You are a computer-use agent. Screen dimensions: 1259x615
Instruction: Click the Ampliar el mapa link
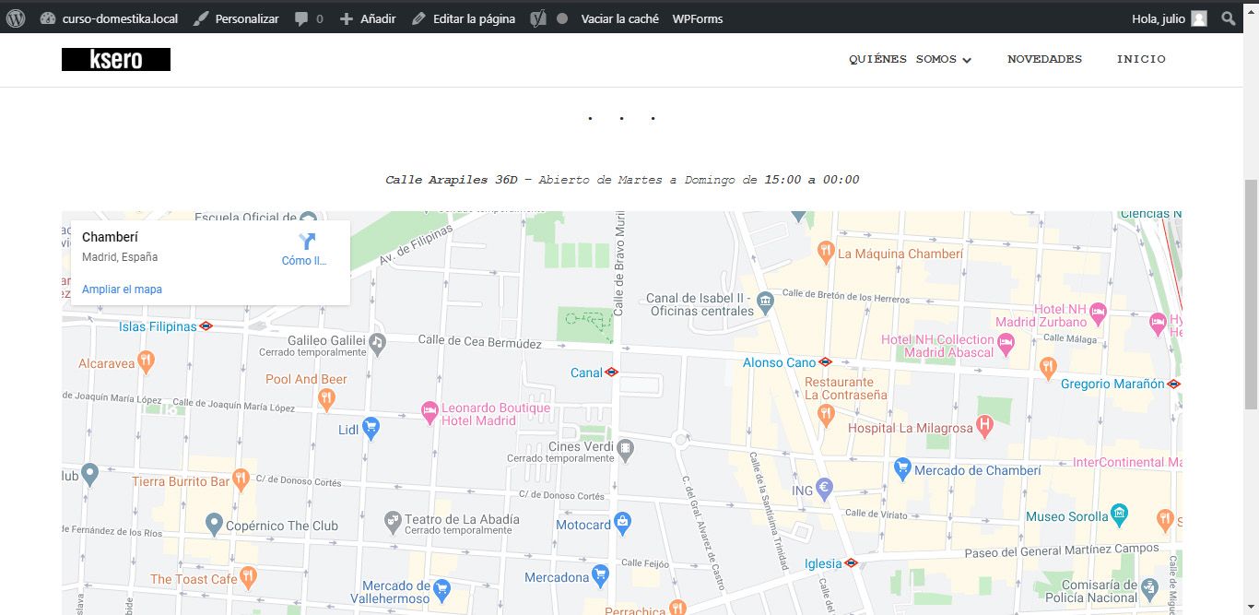pyautogui.click(x=122, y=290)
